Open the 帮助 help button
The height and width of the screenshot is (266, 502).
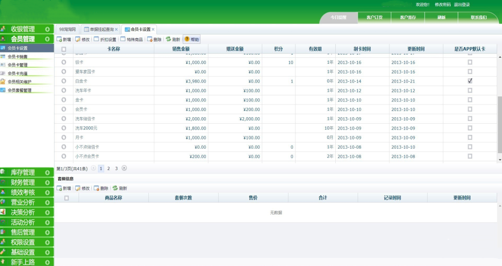tap(191, 39)
